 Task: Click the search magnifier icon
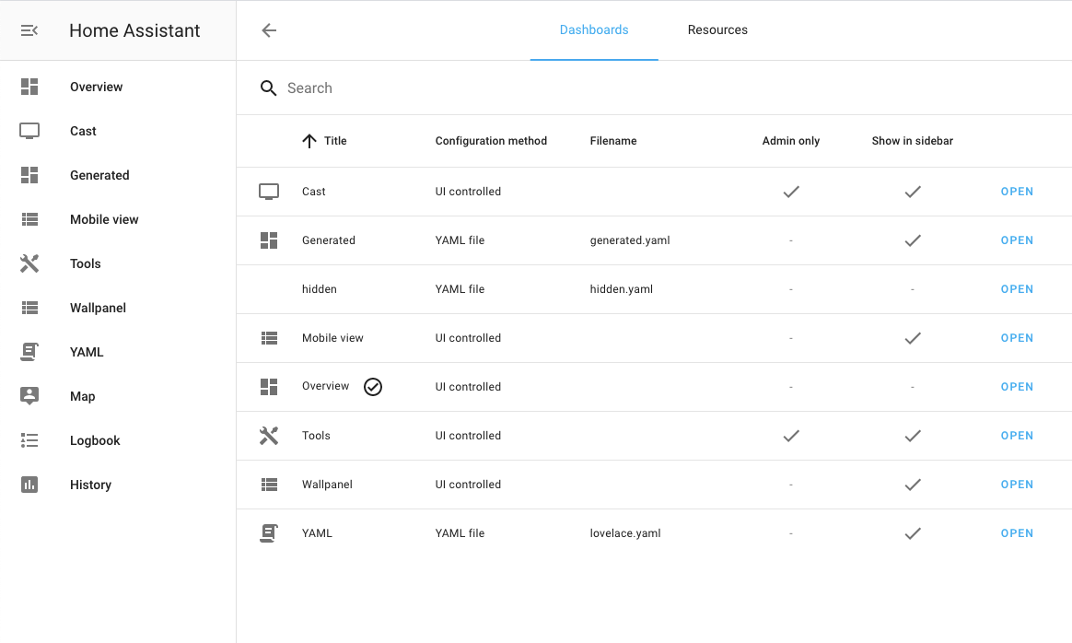tap(268, 88)
